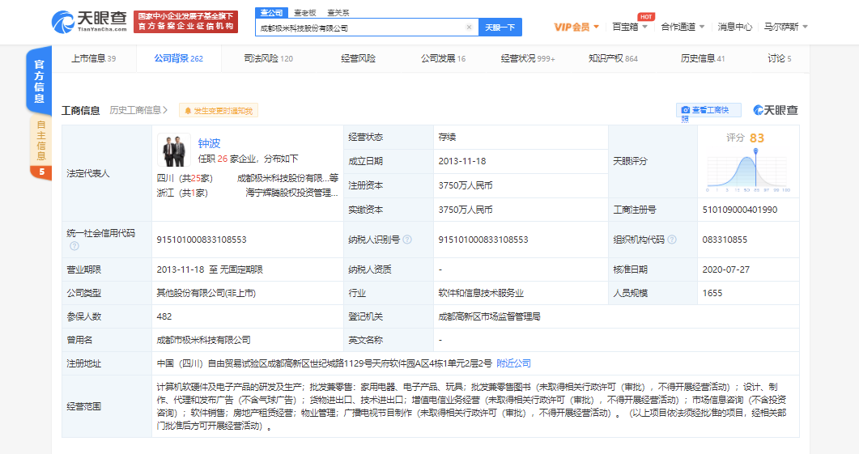The height and width of the screenshot is (454, 859).
Task: Open the 海宁辉腾股权投资管理... company link
Action: (x=292, y=193)
